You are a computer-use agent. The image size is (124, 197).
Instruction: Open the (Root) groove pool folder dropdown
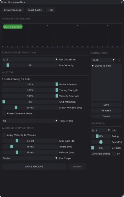(103, 60)
